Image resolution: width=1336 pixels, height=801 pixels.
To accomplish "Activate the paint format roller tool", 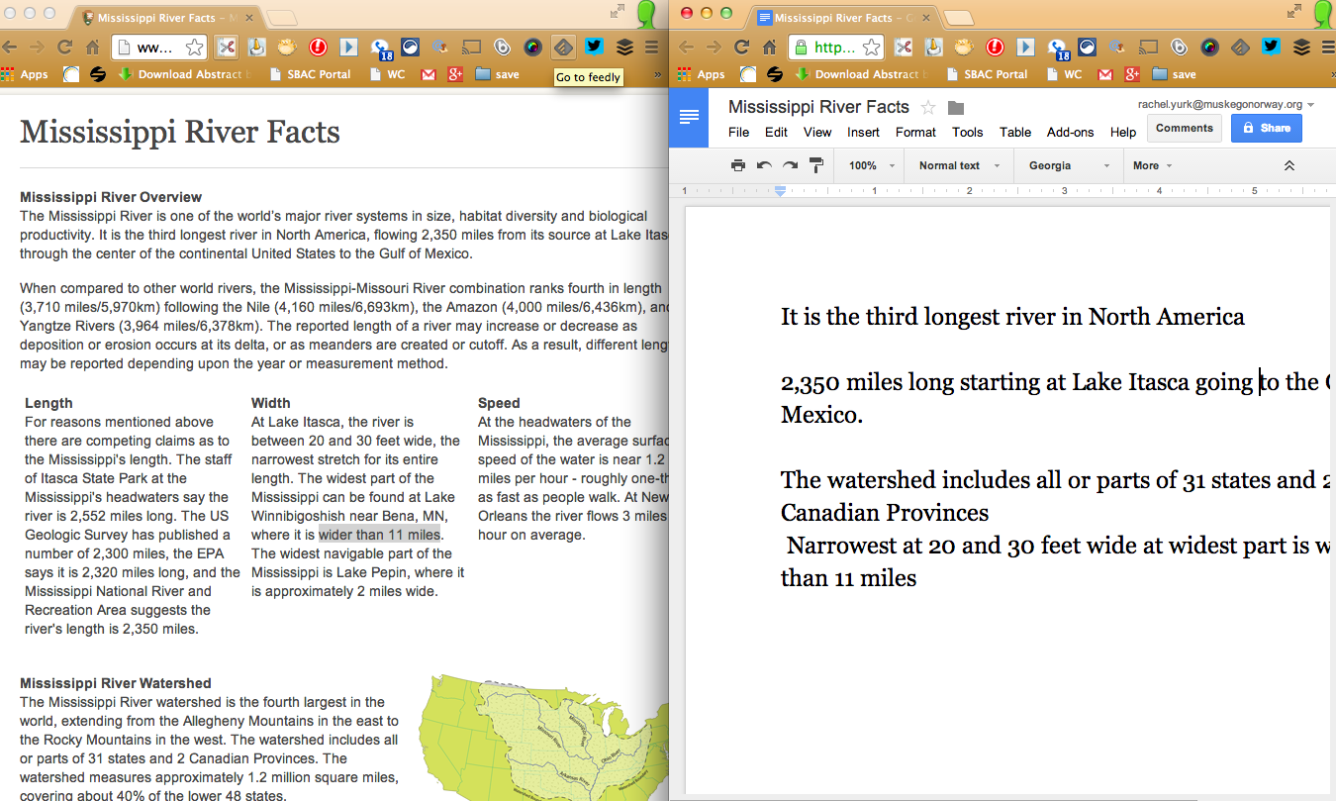I will pyautogui.click(x=816, y=165).
